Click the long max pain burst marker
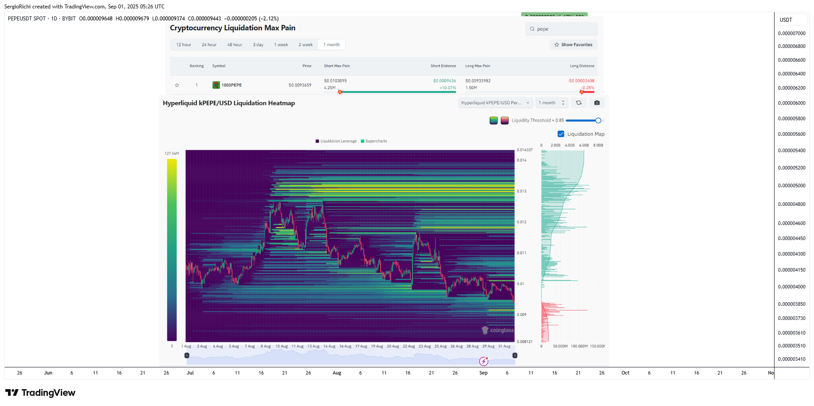Screen dimensions: 814x406 coord(582,92)
